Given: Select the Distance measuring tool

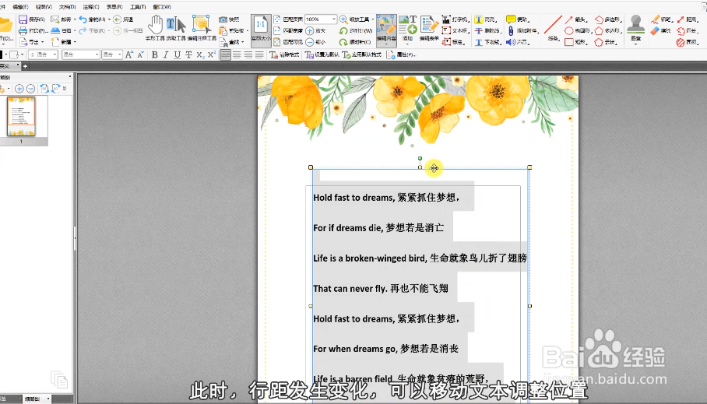Looking at the screenshot, I should 688,19.
